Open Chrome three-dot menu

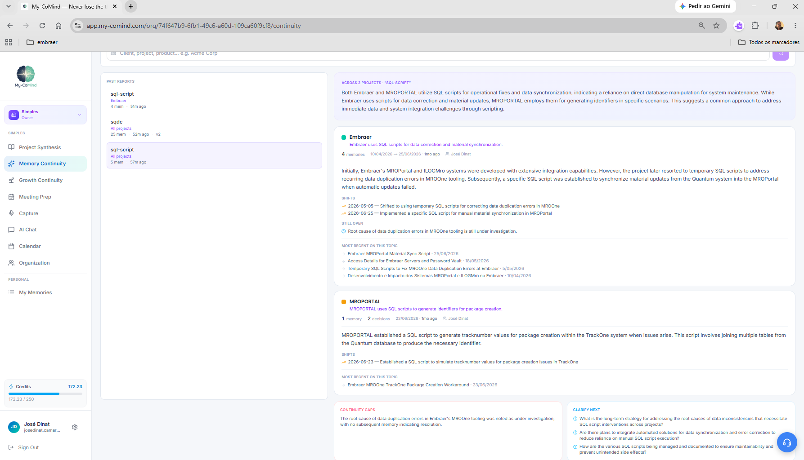(x=795, y=26)
